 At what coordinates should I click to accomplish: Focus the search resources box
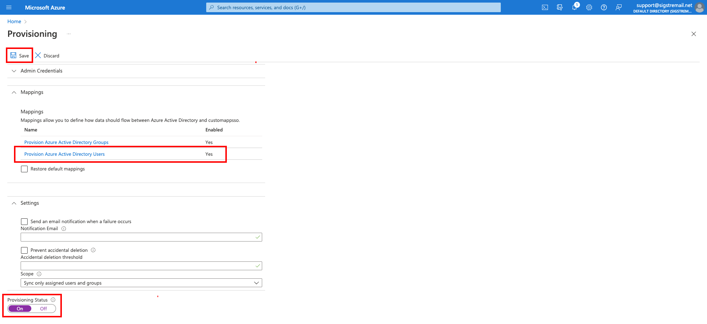pos(353,7)
